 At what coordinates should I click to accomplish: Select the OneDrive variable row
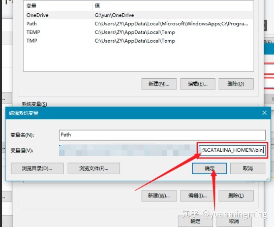tap(139, 15)
